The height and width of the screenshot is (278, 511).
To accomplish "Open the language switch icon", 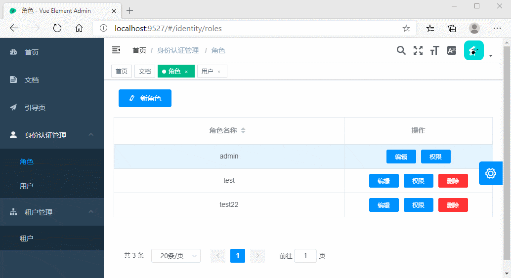I will 452,50.
